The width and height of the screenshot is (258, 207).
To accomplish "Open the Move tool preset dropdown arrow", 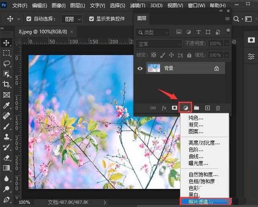I will 18,19.
